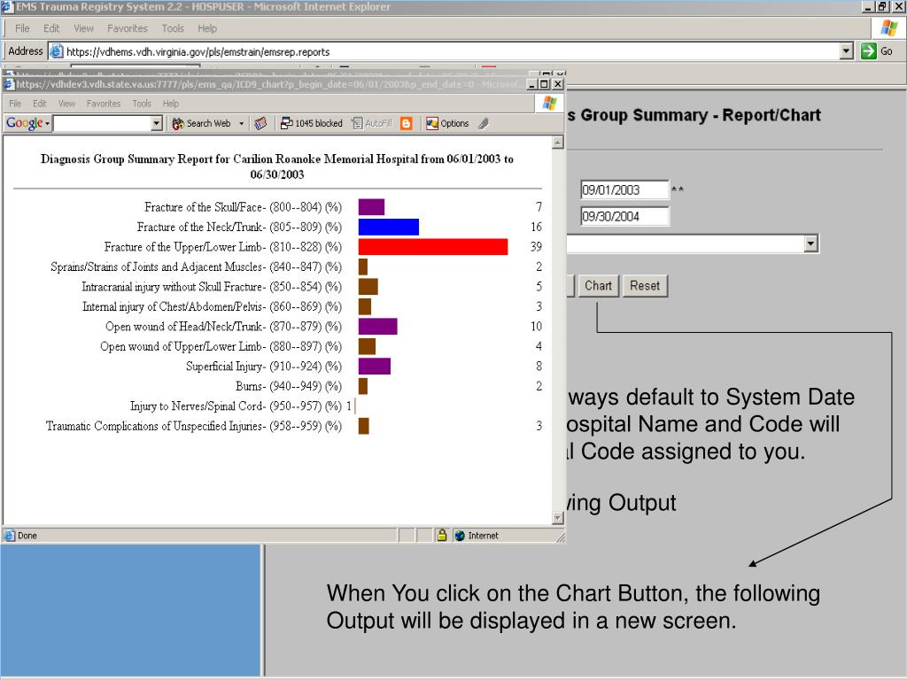Click the highlighter pen icon in toolbar

point(484,124)
